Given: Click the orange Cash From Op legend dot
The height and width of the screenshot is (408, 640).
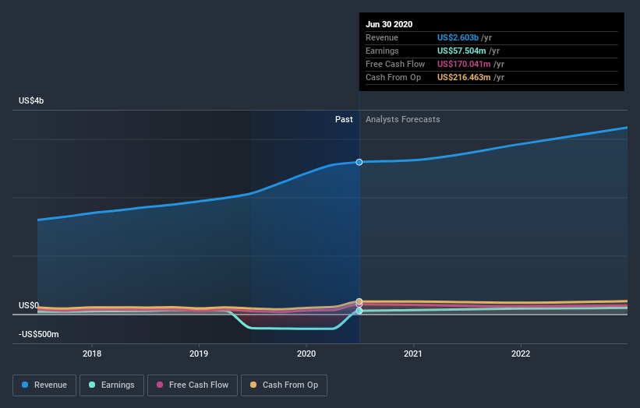Looking at the screenshot, I should click(253, 385).
